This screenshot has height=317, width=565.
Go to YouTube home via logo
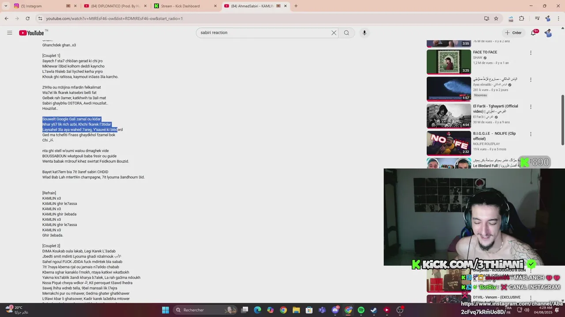click(x=32, y=33)
